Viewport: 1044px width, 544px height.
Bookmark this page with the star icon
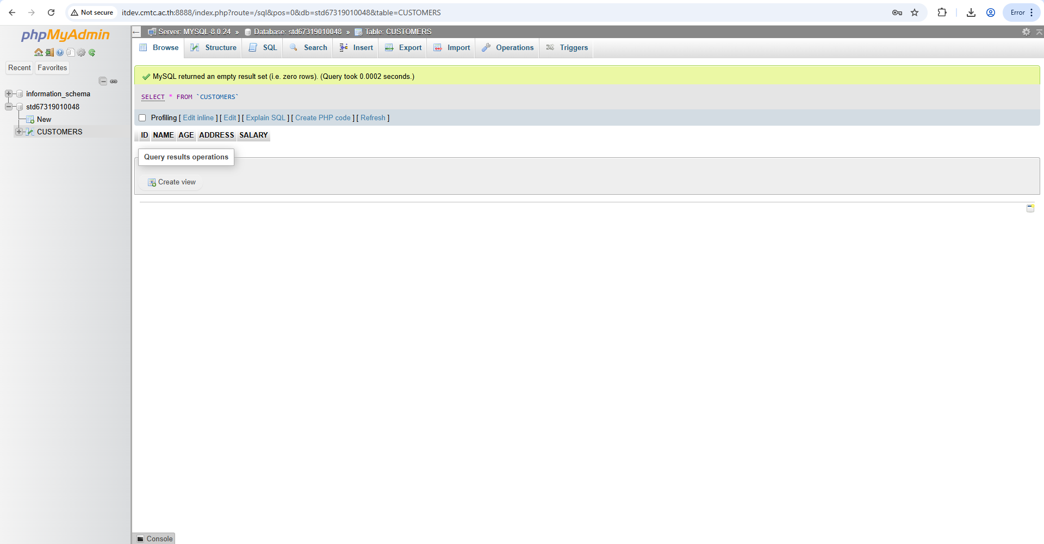pos(915,13)
